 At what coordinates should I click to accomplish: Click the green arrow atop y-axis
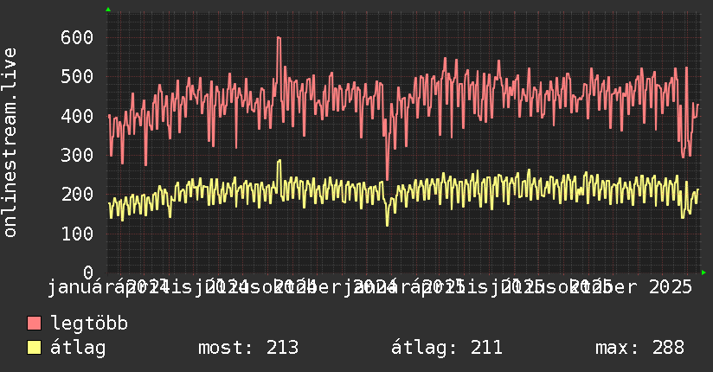tap(108, 10)
